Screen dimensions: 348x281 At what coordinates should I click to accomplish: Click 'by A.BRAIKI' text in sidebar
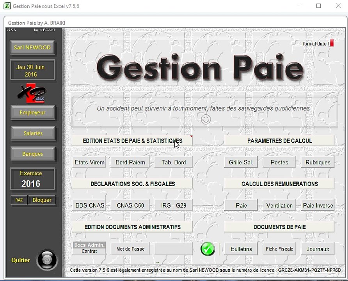point(44,30)
